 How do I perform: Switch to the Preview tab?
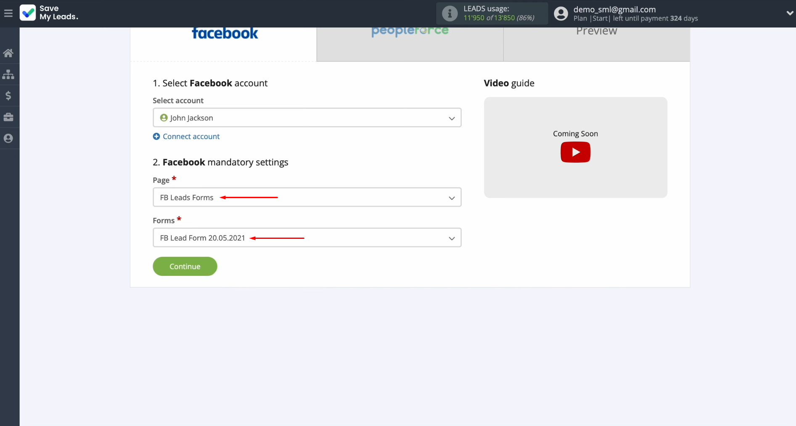click(597, 45)
